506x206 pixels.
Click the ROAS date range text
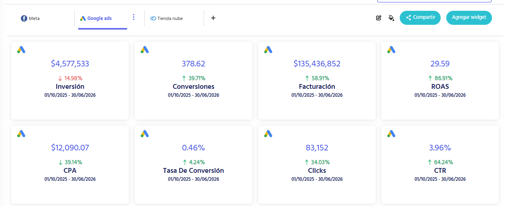point(440,95)
